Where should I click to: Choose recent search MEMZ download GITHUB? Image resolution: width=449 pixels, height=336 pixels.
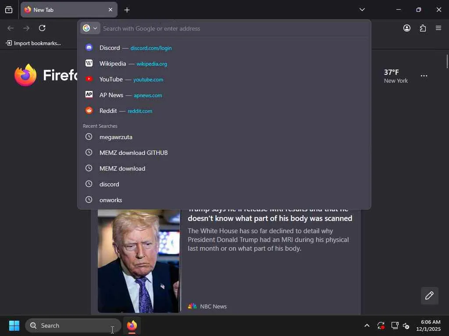coord(224,153)
